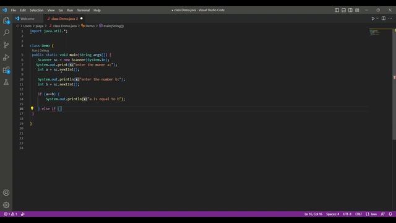Toggle the primary side bar layout
This screenshot has height=223, width=396.
(337, 10)
